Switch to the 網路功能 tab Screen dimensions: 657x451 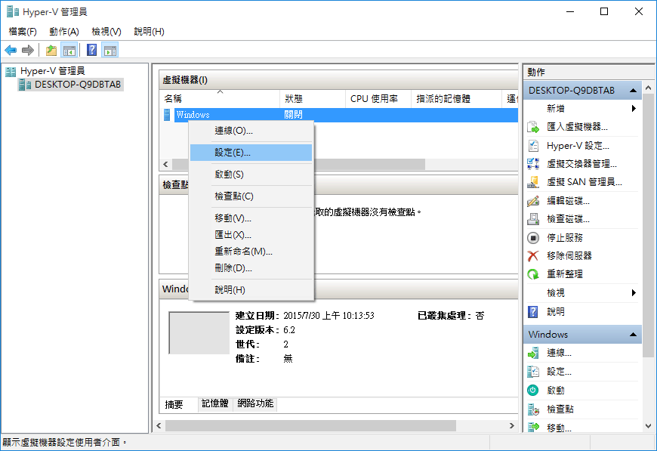point(255,403)
